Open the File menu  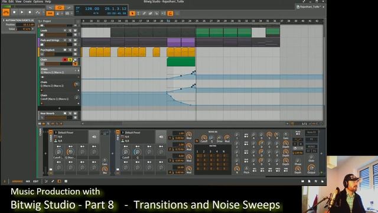4,1
